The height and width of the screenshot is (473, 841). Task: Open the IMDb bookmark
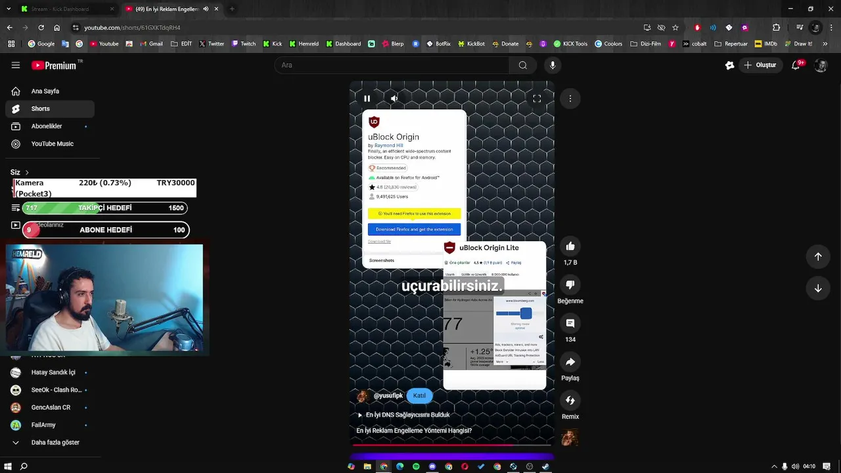766,44
